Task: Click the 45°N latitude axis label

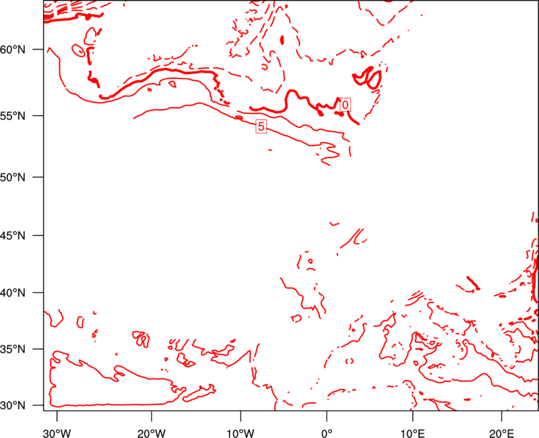Action: 13,236
